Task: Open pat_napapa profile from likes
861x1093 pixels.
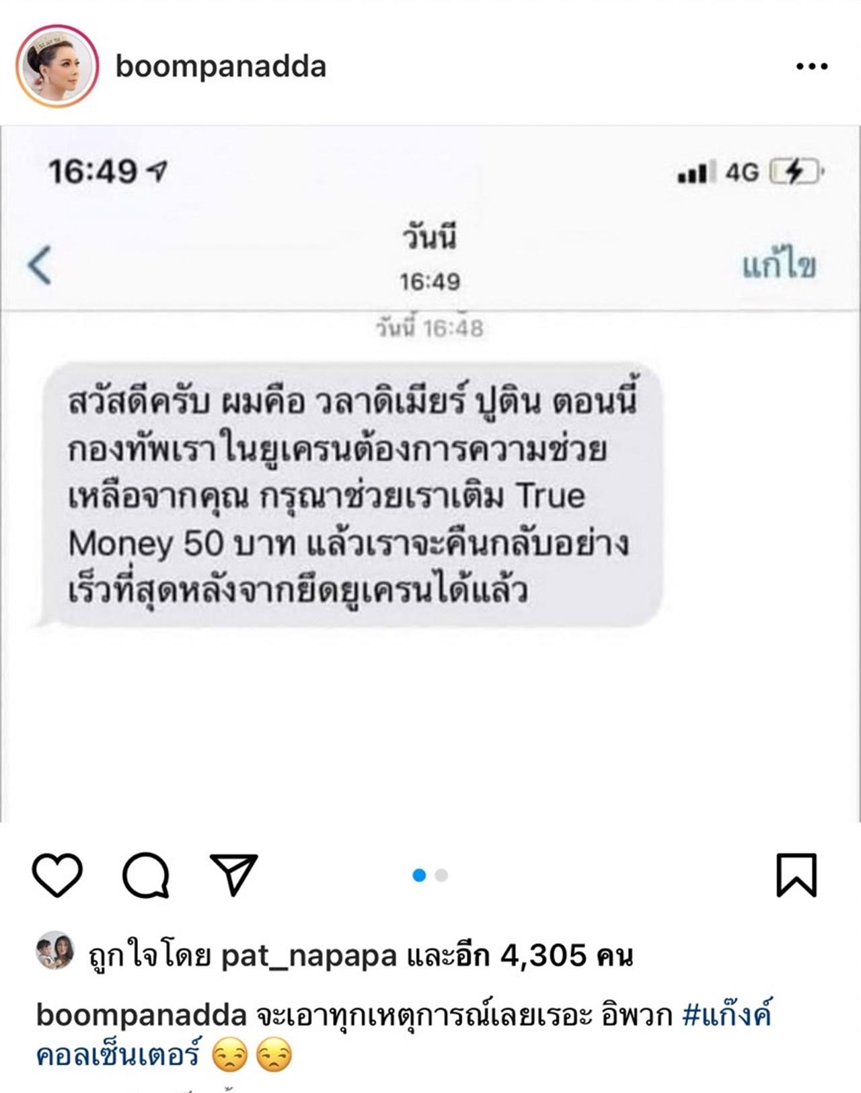Action: (x=309, y=955)
